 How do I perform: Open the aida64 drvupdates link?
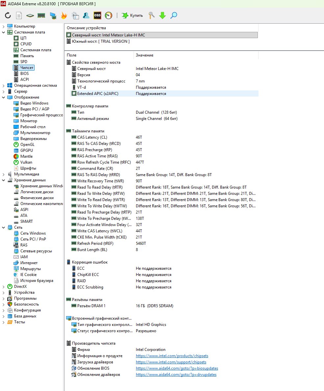pyautogui.click(x=176, y=375)
